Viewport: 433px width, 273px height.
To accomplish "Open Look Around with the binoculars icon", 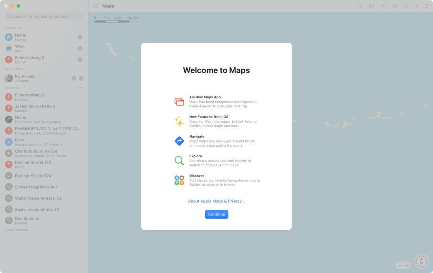I will pos(395,6).
